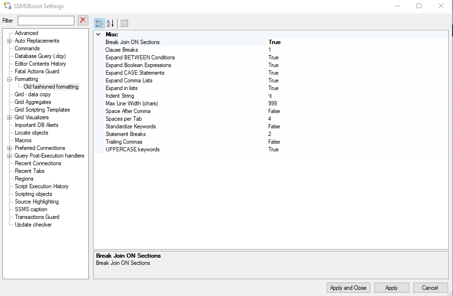Viewport: 453px width, 296px height.
Task: Collapse the Misc category in the property grid
Action: click(x=98, y=34)
